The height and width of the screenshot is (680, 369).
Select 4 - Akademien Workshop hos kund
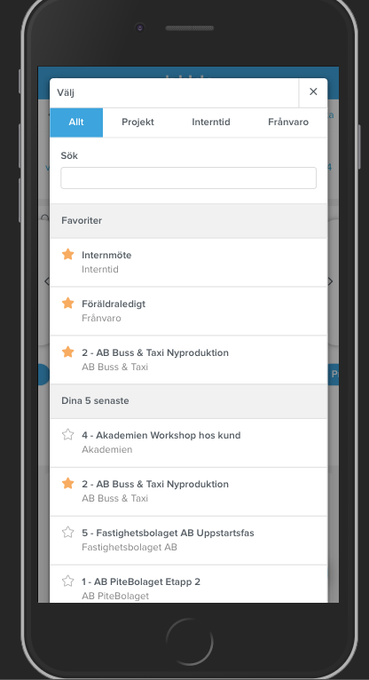(x=188, y=443)
